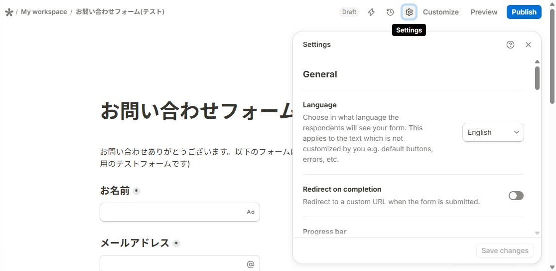556x271 pixels.
Task: Click the Save changes button
Action: click(x=505, y=251)
